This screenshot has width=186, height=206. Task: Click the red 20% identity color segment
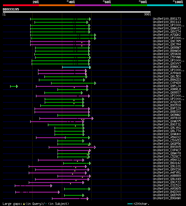[x=21, y=5]
